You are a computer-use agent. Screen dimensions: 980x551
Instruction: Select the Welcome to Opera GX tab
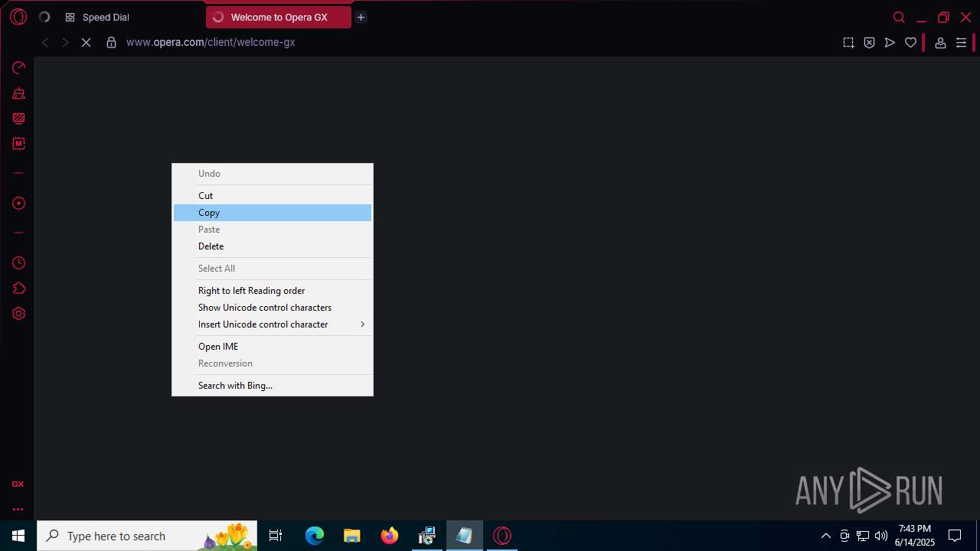[279, 18]
